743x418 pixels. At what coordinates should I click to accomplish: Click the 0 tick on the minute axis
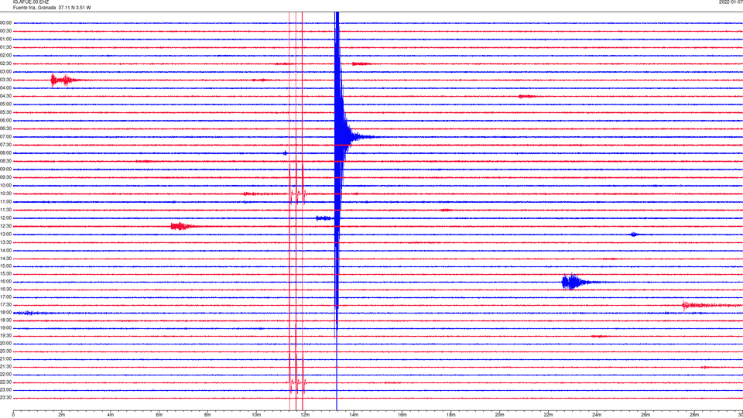tap(13, 415)
